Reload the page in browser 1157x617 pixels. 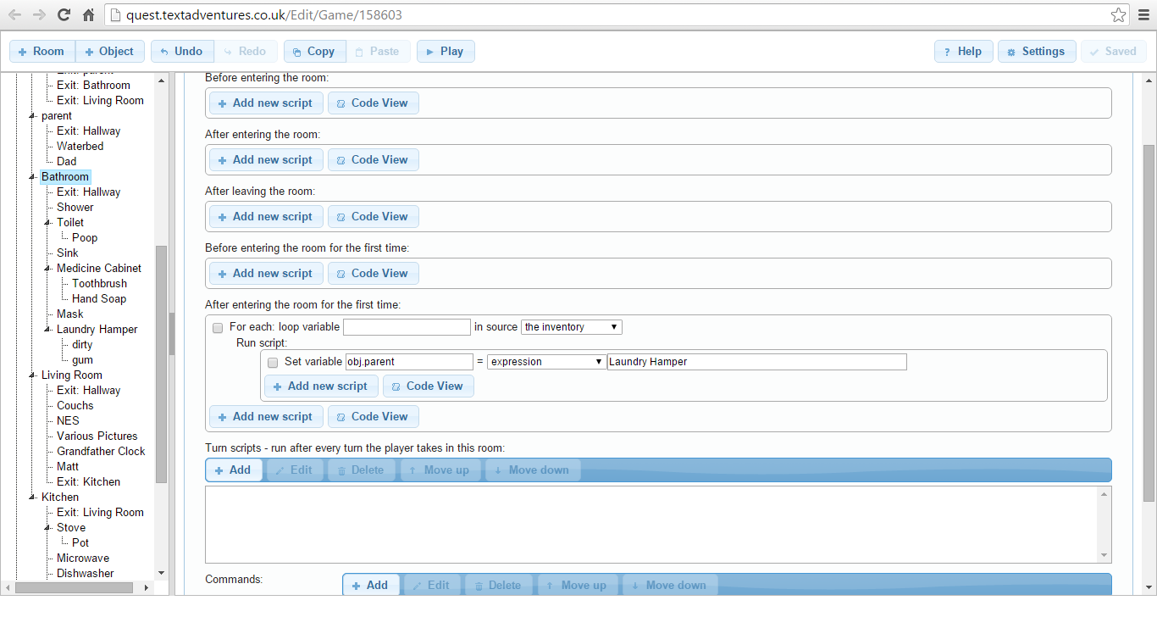pos(64,14)
